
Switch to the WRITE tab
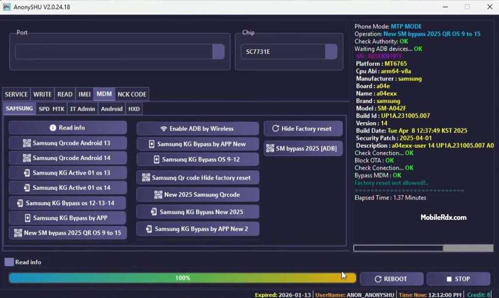[x=42, y=94]
